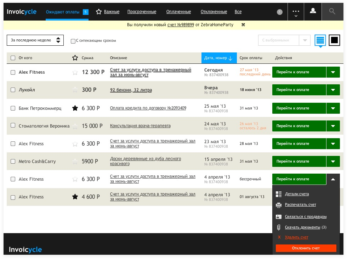
Task: Open the search magnifier in header
Action: 332,11
